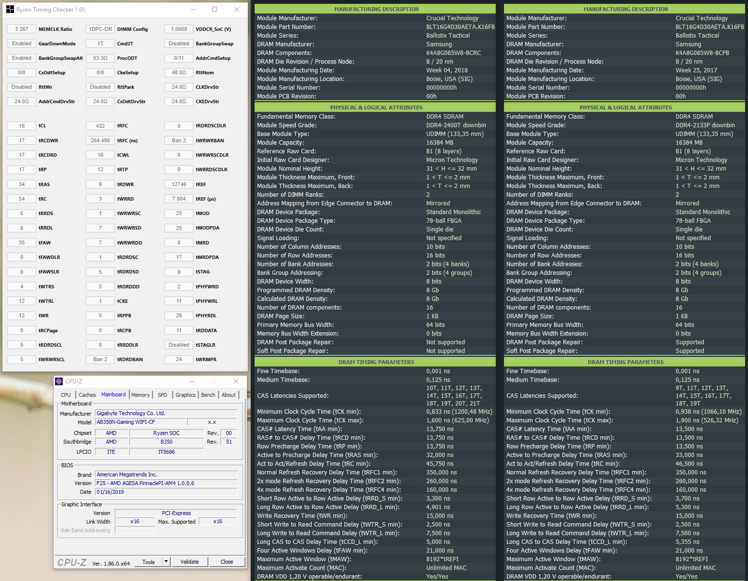The height and width of the screenshot is (581, 748).
Task: Click the Tools button in CPU-Z
Action: click(149, 562)
